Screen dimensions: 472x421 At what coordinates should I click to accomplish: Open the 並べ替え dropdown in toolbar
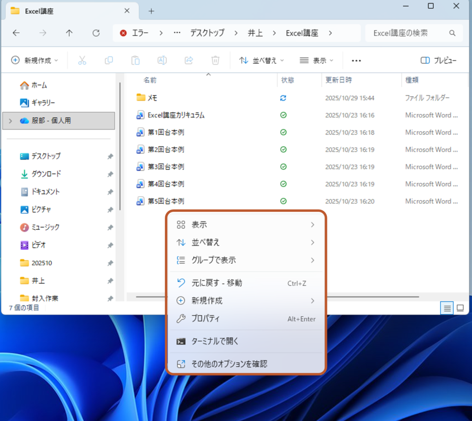[x=261, y=60]
